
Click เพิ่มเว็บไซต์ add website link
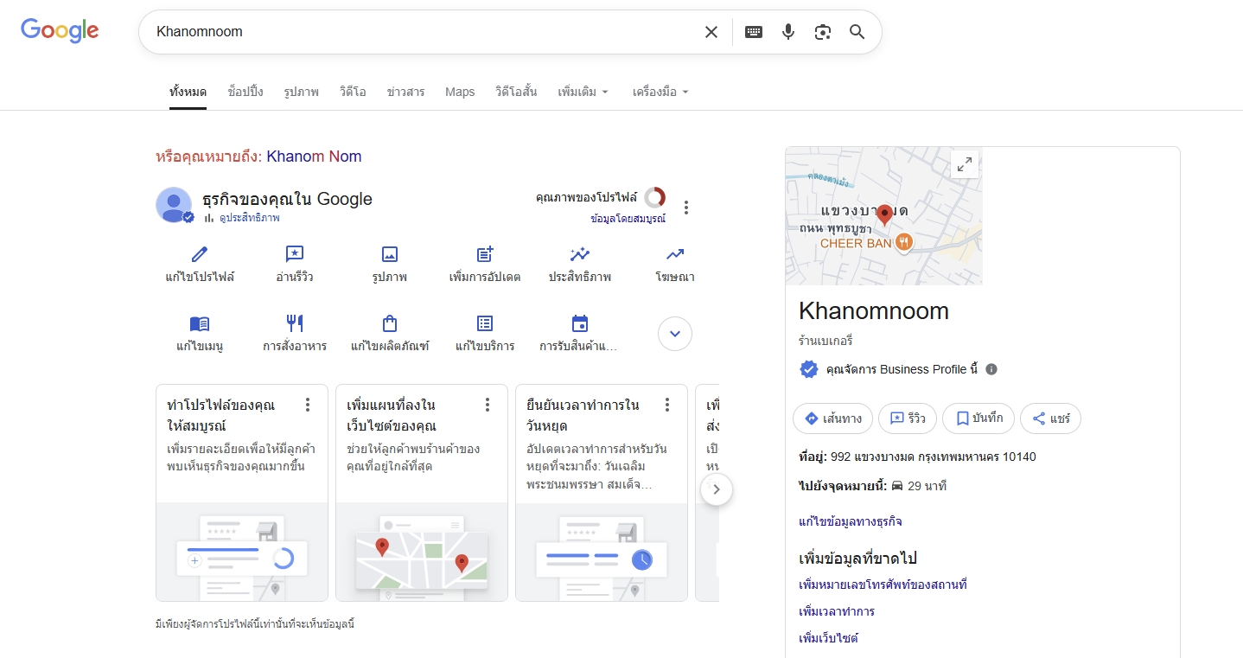tap(828, 638)
